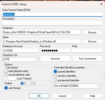Browse for the Client fbclient.dll
Image resolution: width=105 pixels, height=100 pixels.
point(92,42)
